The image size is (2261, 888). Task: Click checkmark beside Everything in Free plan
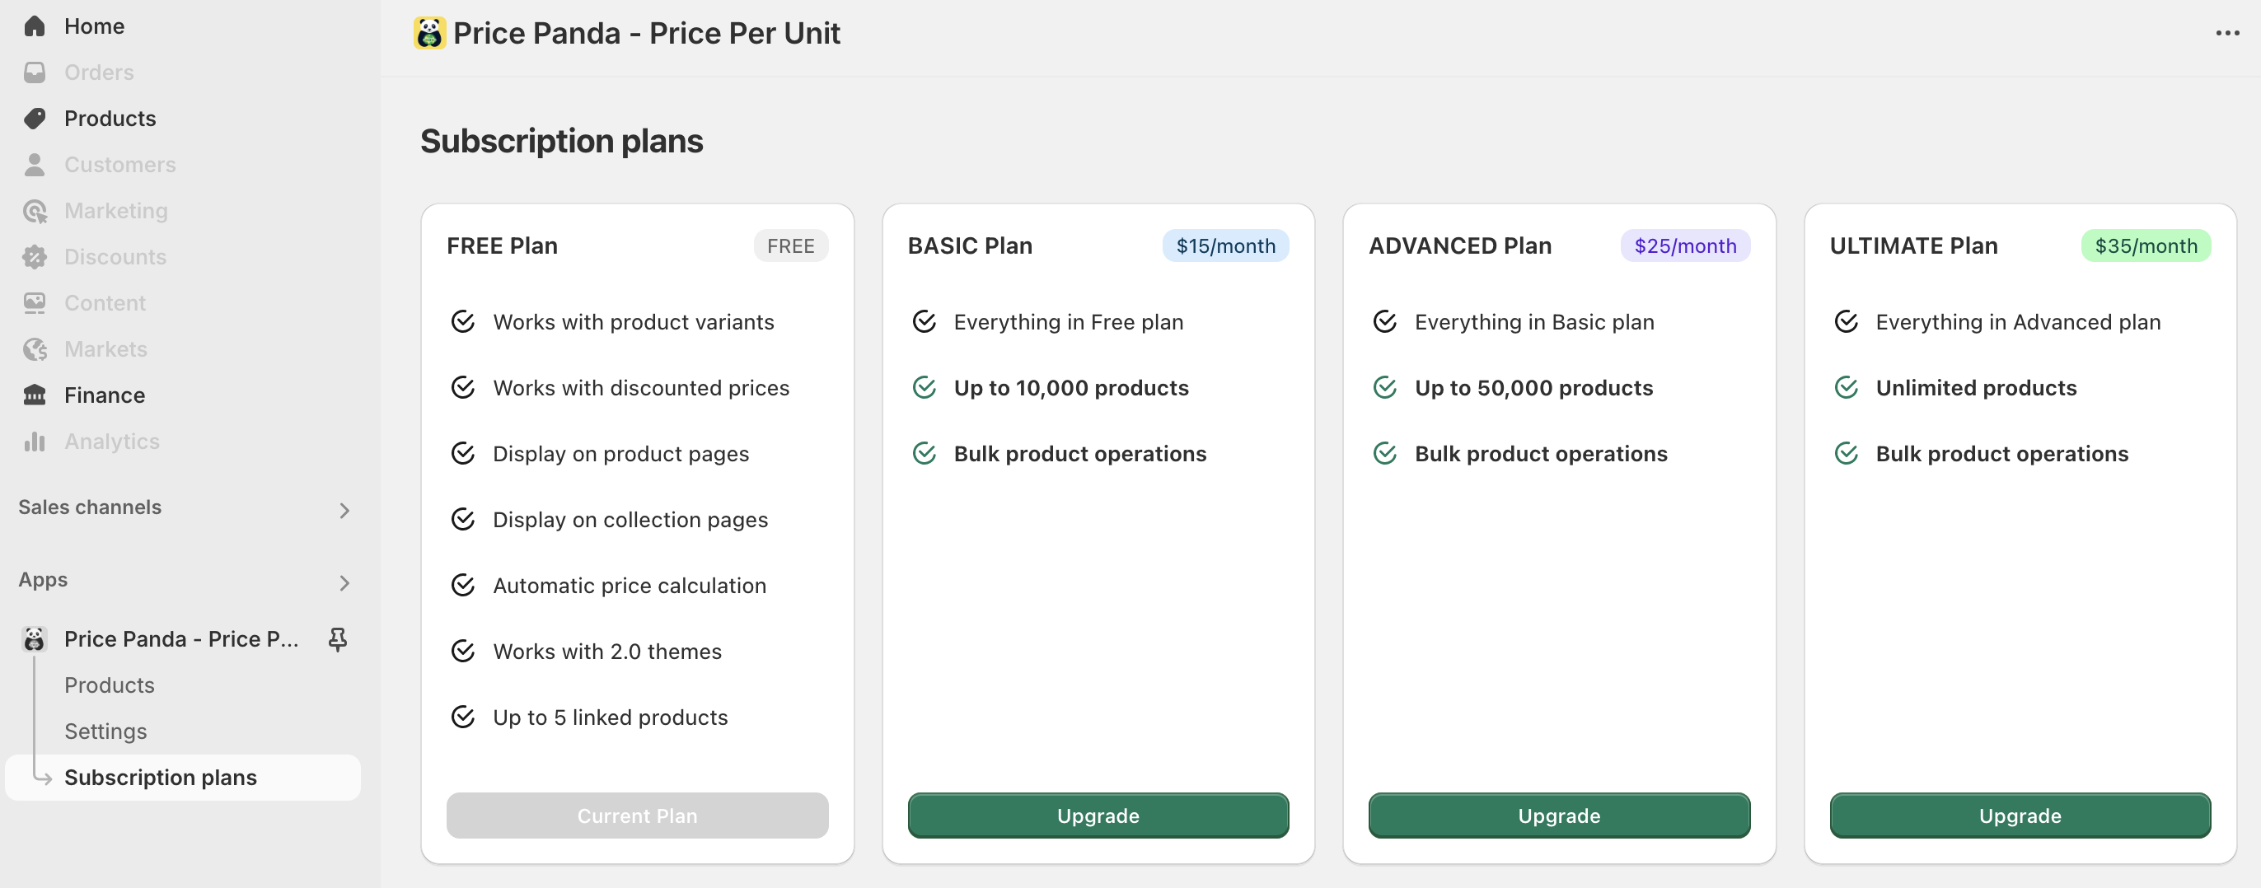(925, 322)
